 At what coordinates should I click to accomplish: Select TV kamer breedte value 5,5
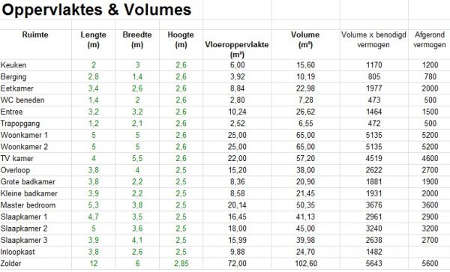click(137, 159)
